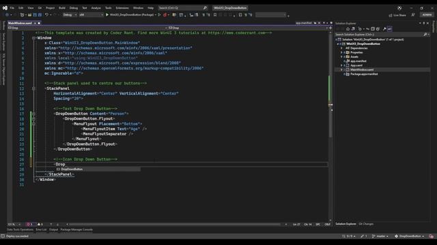437x245 pixels.
Task: Click Start Without Debugging outline play icon
Action: pos(159,15)
